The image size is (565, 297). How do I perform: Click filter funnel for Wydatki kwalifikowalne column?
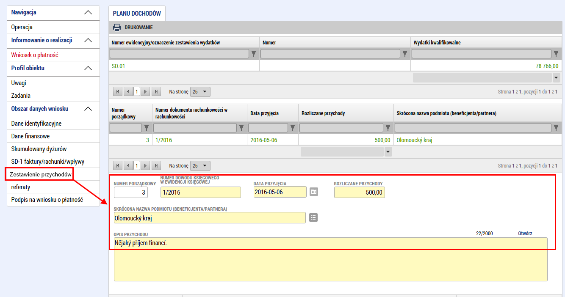click(556, 54)
